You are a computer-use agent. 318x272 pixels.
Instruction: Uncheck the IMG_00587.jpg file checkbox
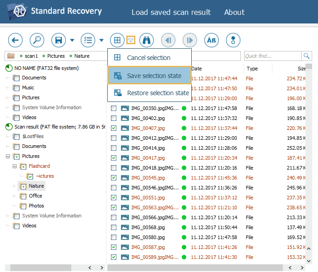[x=114, y=247]
